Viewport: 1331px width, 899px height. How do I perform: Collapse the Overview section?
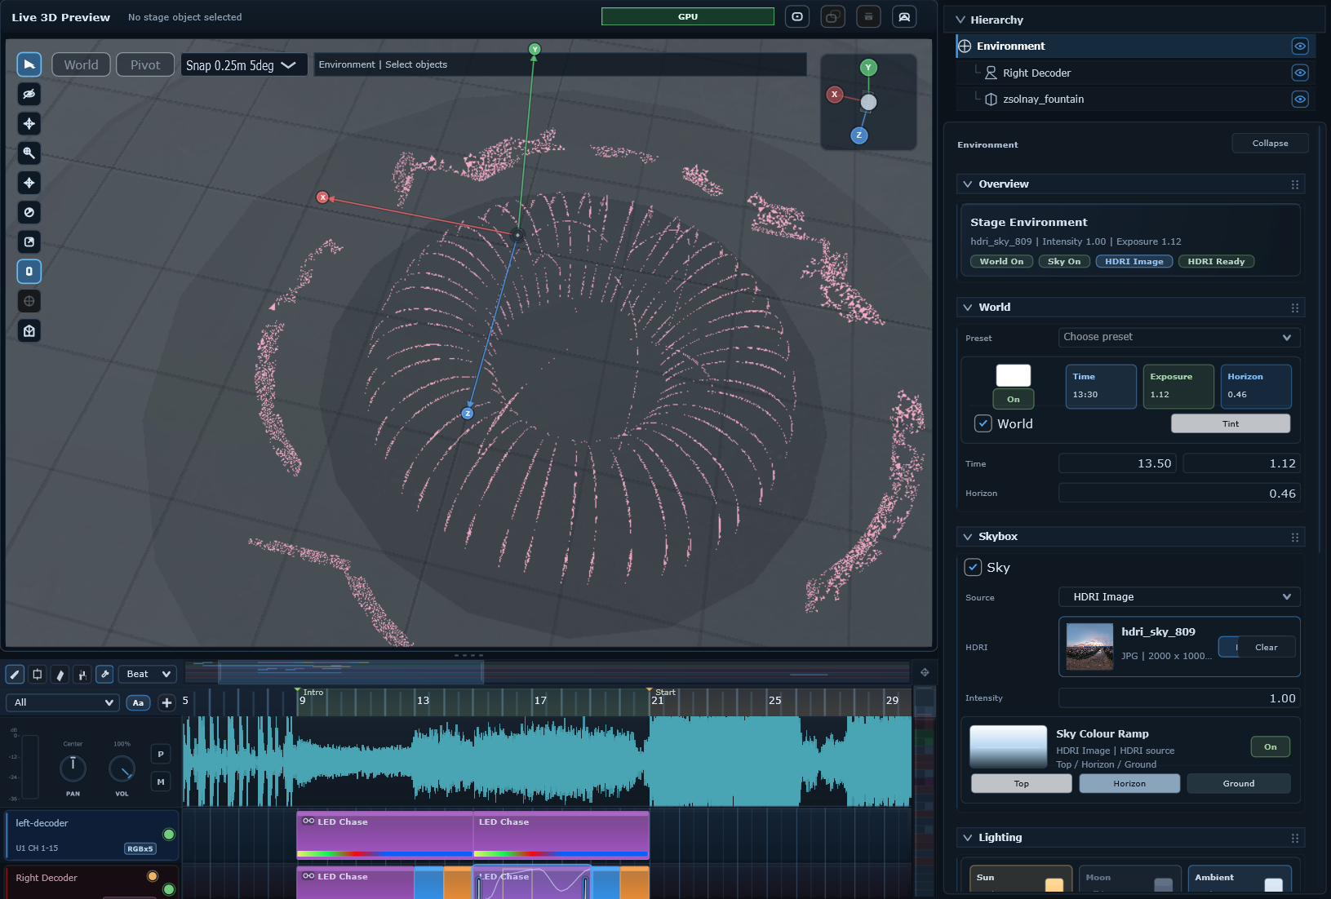tap(968, 184)
